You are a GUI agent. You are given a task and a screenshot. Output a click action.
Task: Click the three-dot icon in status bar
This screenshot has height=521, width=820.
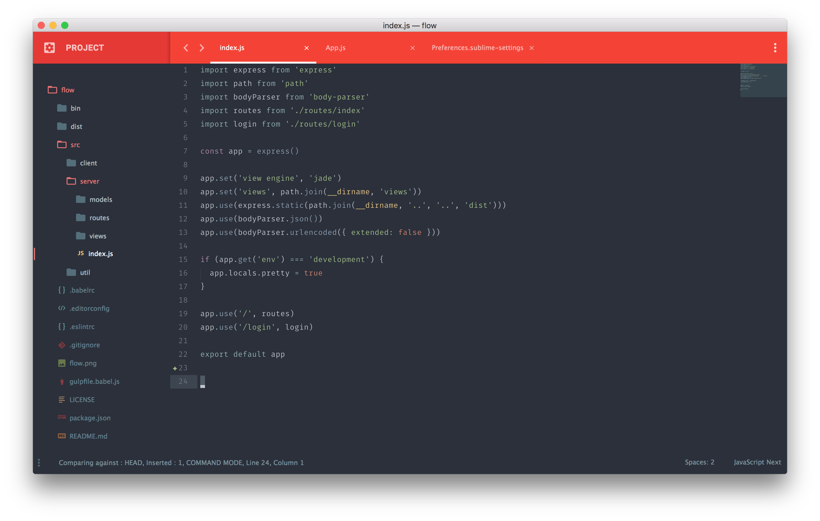point(39,462)
